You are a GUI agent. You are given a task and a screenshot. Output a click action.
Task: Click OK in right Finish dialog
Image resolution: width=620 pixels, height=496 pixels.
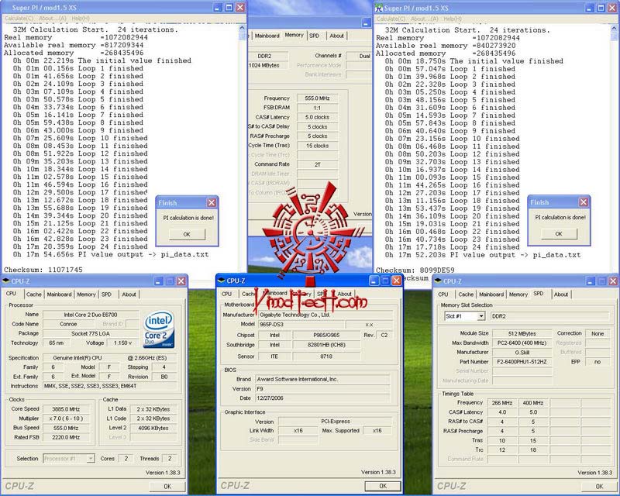pyautogui.click(x=559, y=234)
